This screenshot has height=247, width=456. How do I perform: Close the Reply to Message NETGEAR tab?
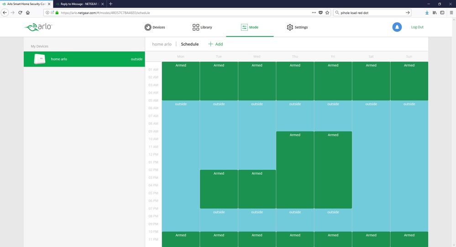102,4
